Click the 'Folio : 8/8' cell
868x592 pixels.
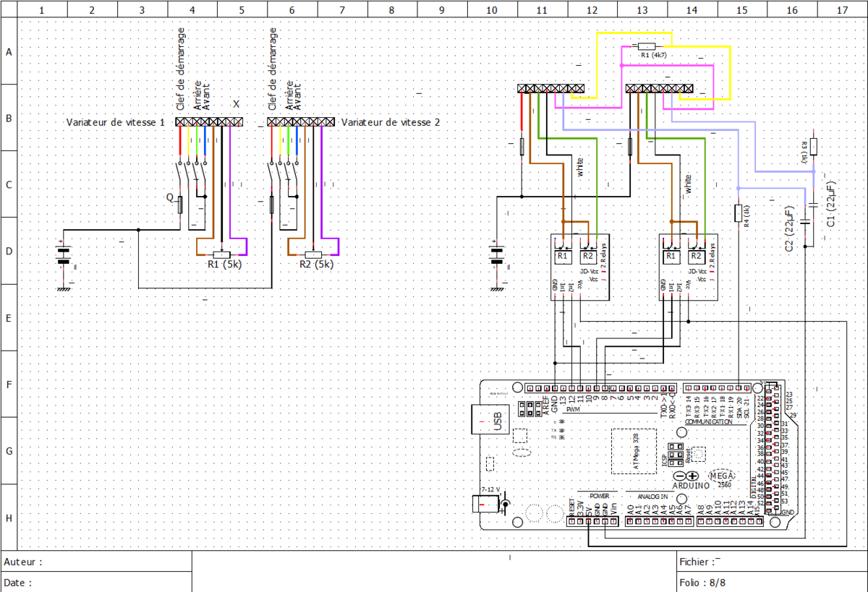(771, 582)
